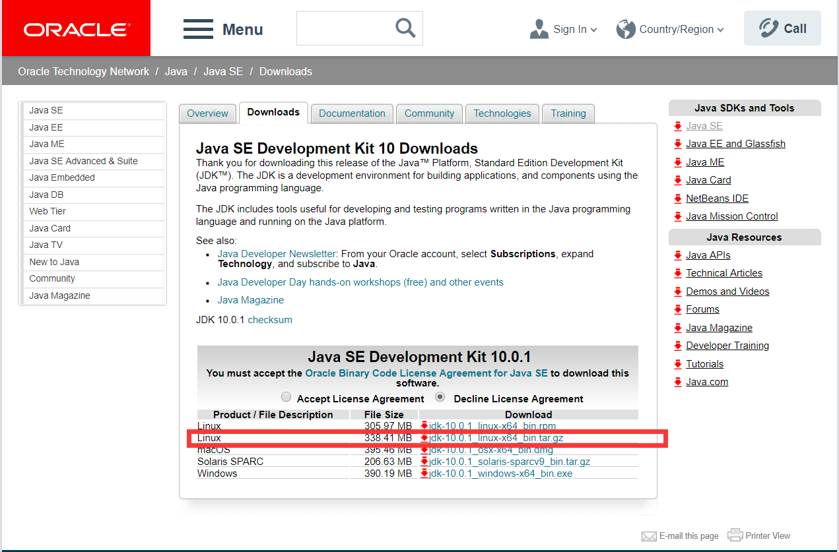Select Decline License Agreement radio button
This screenshot has height=552, width=839.
(x=440, y=397)
